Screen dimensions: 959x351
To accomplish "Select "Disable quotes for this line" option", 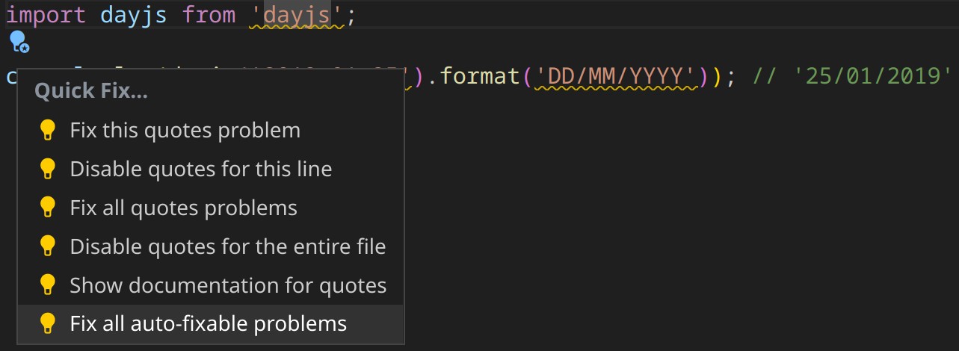I will [x=200, y=170].
